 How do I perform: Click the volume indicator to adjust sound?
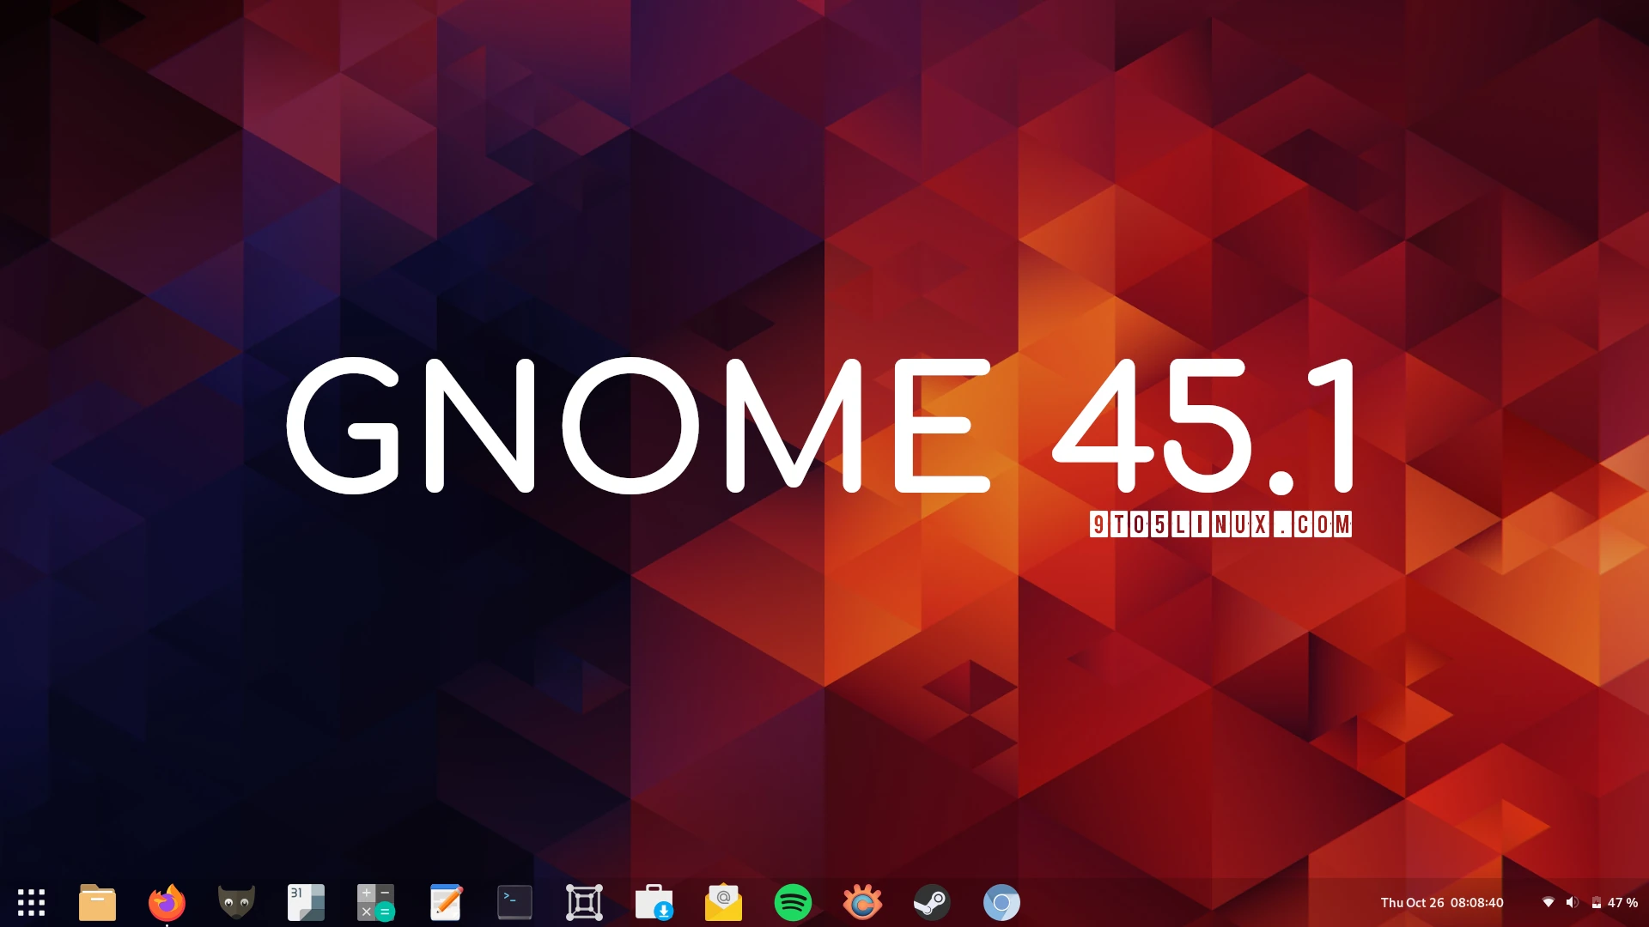pos(1573,902)
